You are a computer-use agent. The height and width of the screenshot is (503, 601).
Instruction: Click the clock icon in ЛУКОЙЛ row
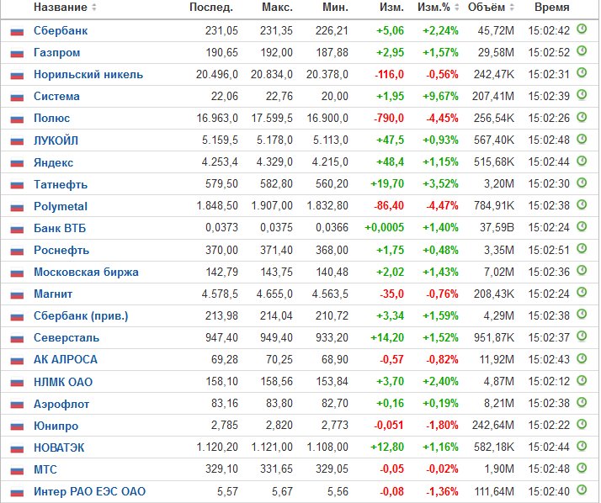click(x=582, y=139)
